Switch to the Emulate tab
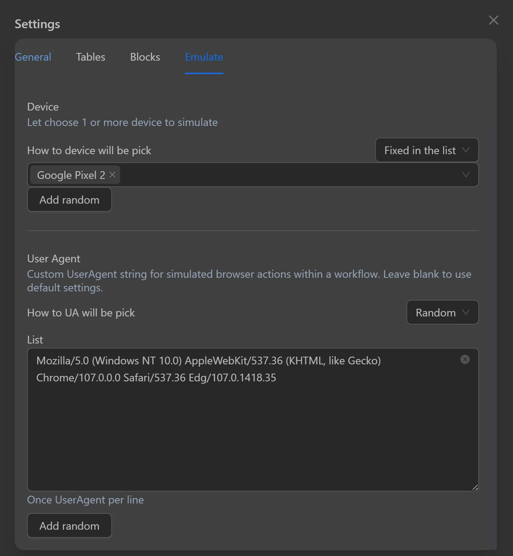This screenshot has height=556, width=513. click(x=204, y=57)
